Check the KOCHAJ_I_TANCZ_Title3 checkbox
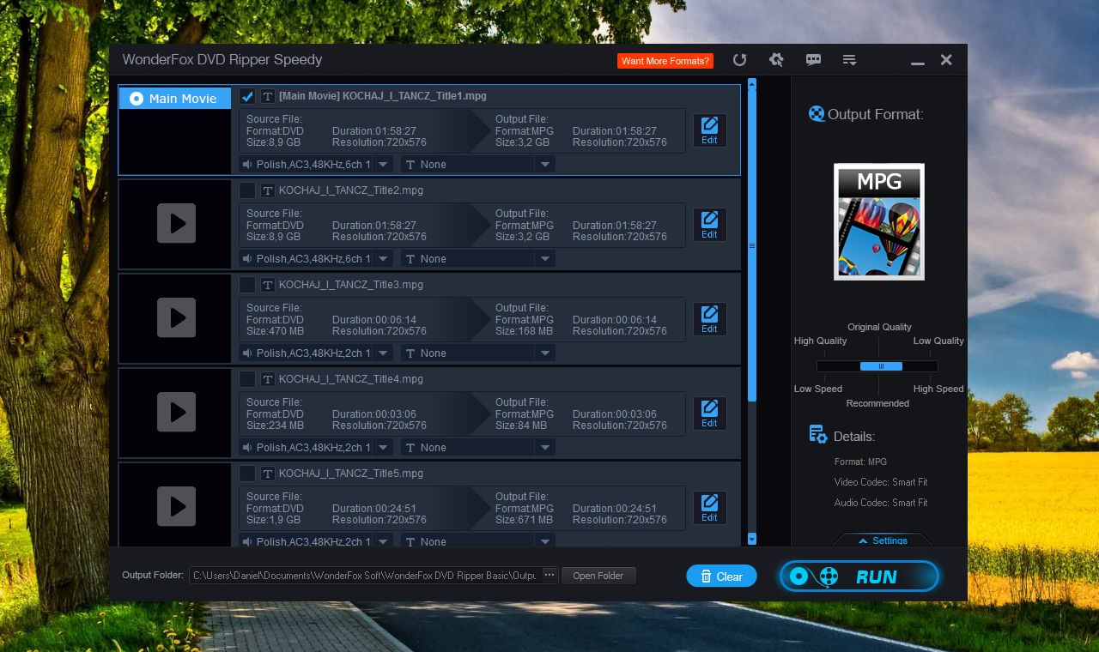Screen dimensions: 1099x652 [x=247, y=285]
